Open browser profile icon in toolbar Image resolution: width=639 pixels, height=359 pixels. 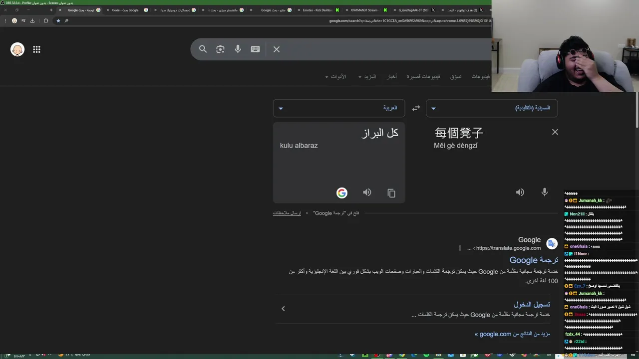coord(14,20)
